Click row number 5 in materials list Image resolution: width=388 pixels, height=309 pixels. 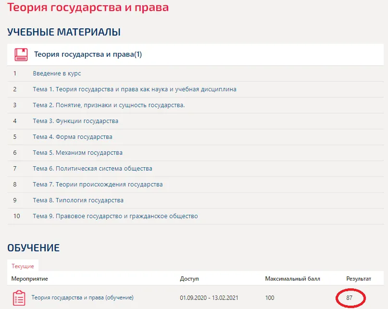click(15, 137)
